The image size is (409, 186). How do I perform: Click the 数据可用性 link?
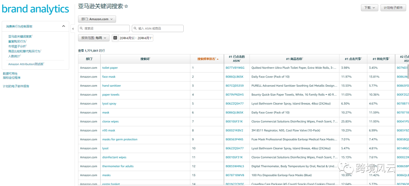10,74
